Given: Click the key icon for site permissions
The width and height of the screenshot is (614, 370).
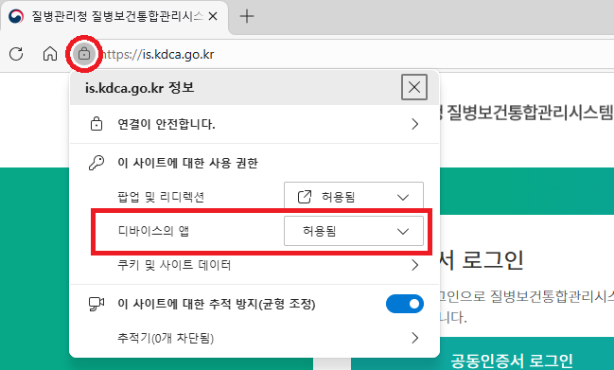Looking at the screenshot, I should [96, 163].
